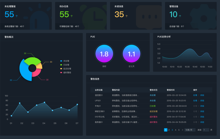
Task: Click 处理 link for 温湿度01 row
Action: pos(195,95)
